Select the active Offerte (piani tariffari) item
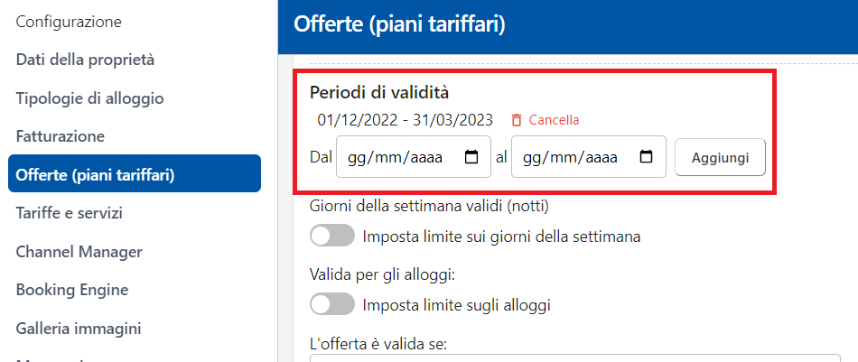The image size is (858, 362). pyautogui.click(x=134, y=174)
